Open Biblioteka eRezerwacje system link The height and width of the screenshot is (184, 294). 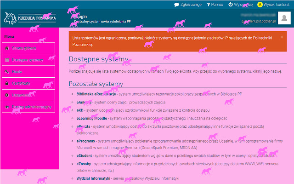[96, 94]
